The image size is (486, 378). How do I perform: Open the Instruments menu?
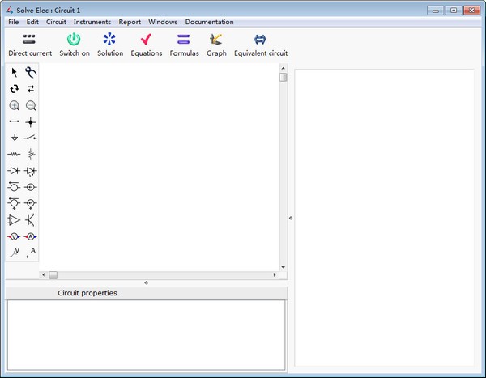[92, 22]
